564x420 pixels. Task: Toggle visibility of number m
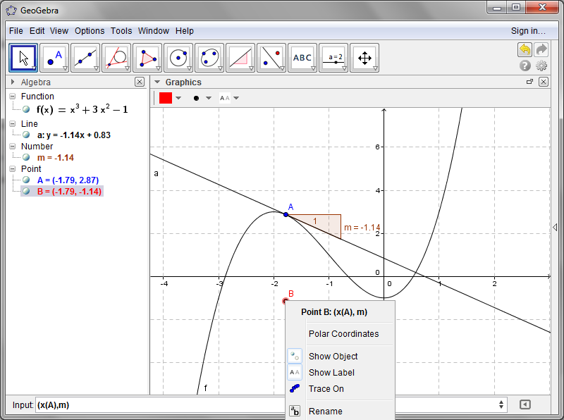(x=26, y=157)
